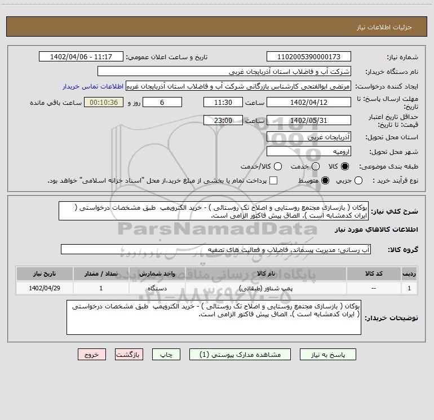Click the request creator name field
The image size is (434, 420).
coord(238,86)
